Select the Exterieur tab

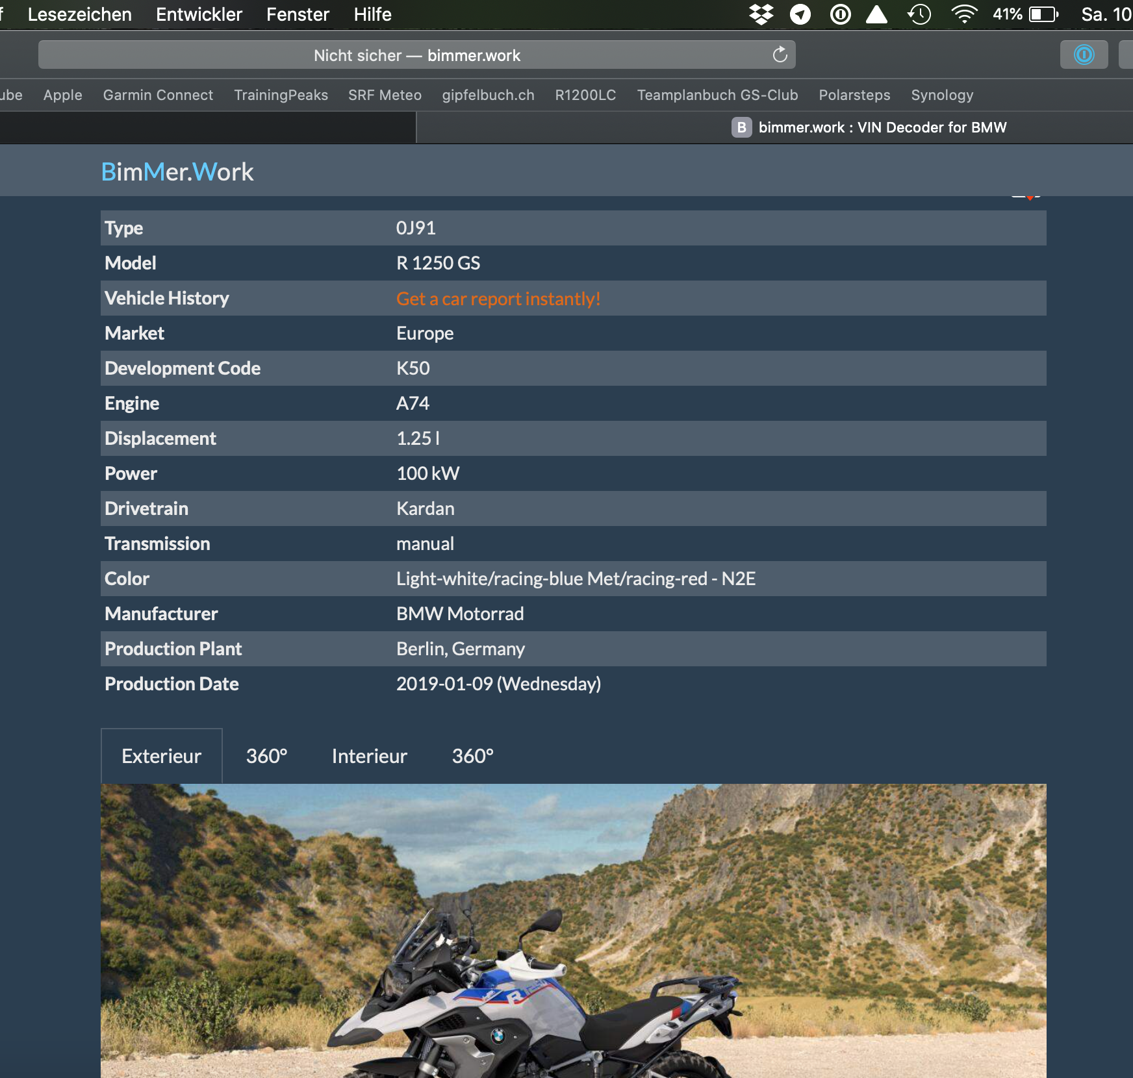(x=162, y=756)
